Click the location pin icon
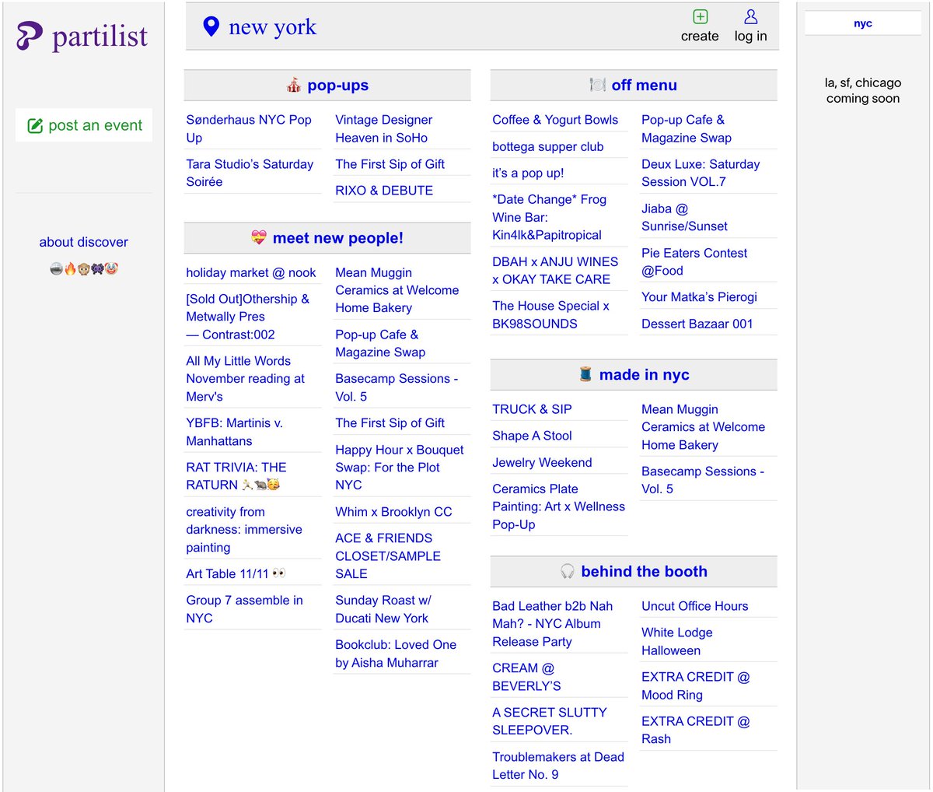The image size is (933, 792). pyautogui.click(x=211, y=26)
